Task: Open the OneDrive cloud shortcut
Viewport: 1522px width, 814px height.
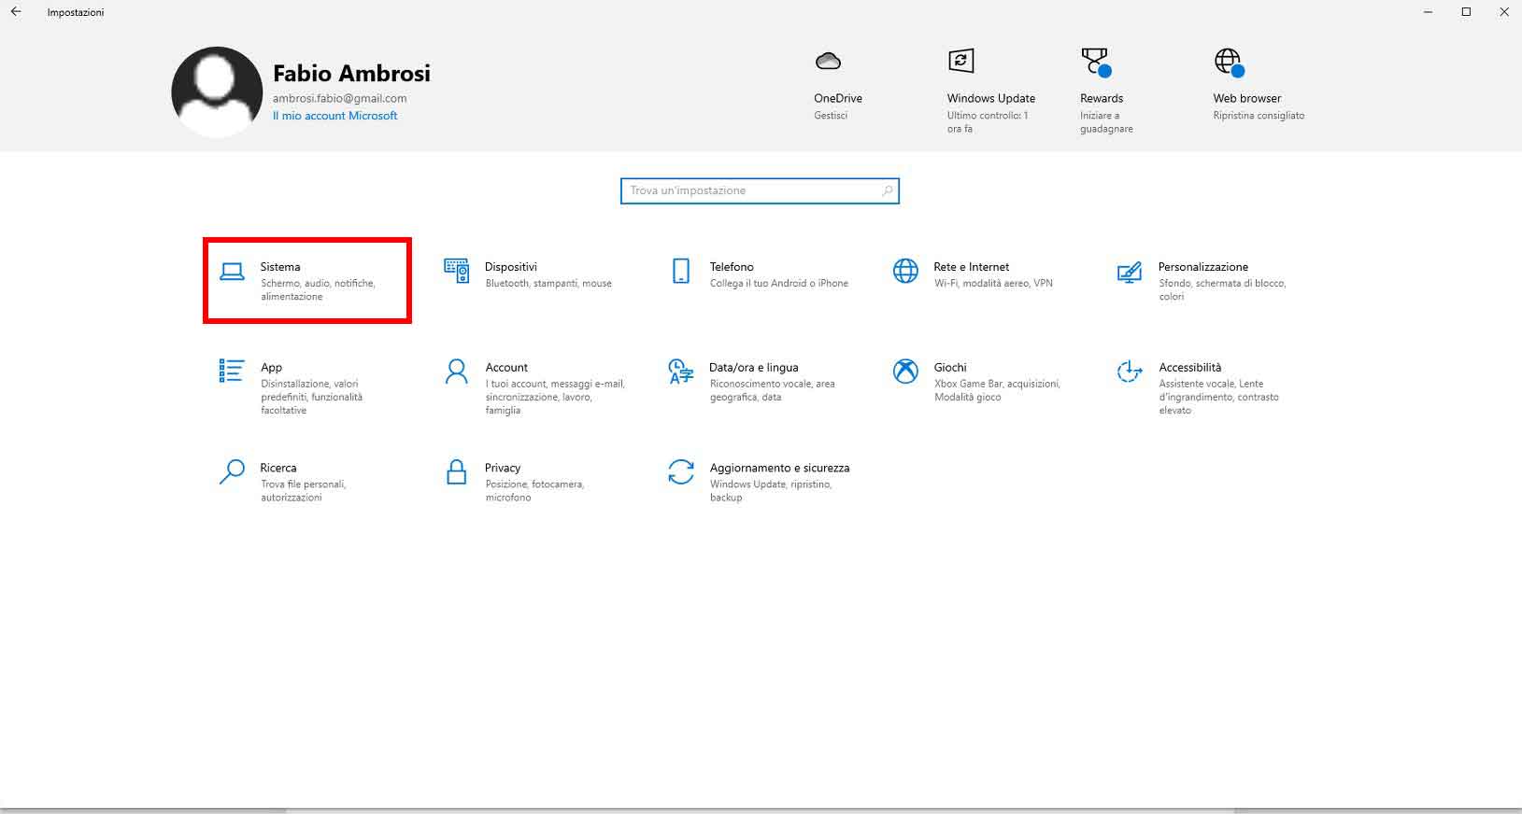Action: click(828, 62)
